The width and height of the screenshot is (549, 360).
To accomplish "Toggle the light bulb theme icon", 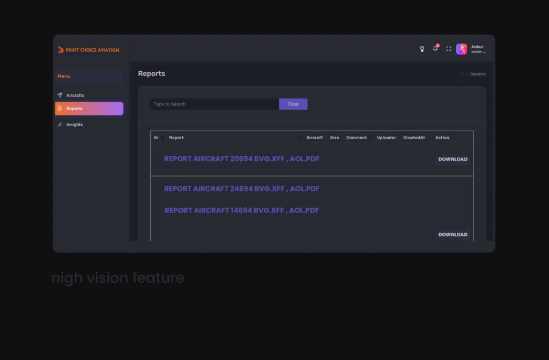I will coord(422,49).
